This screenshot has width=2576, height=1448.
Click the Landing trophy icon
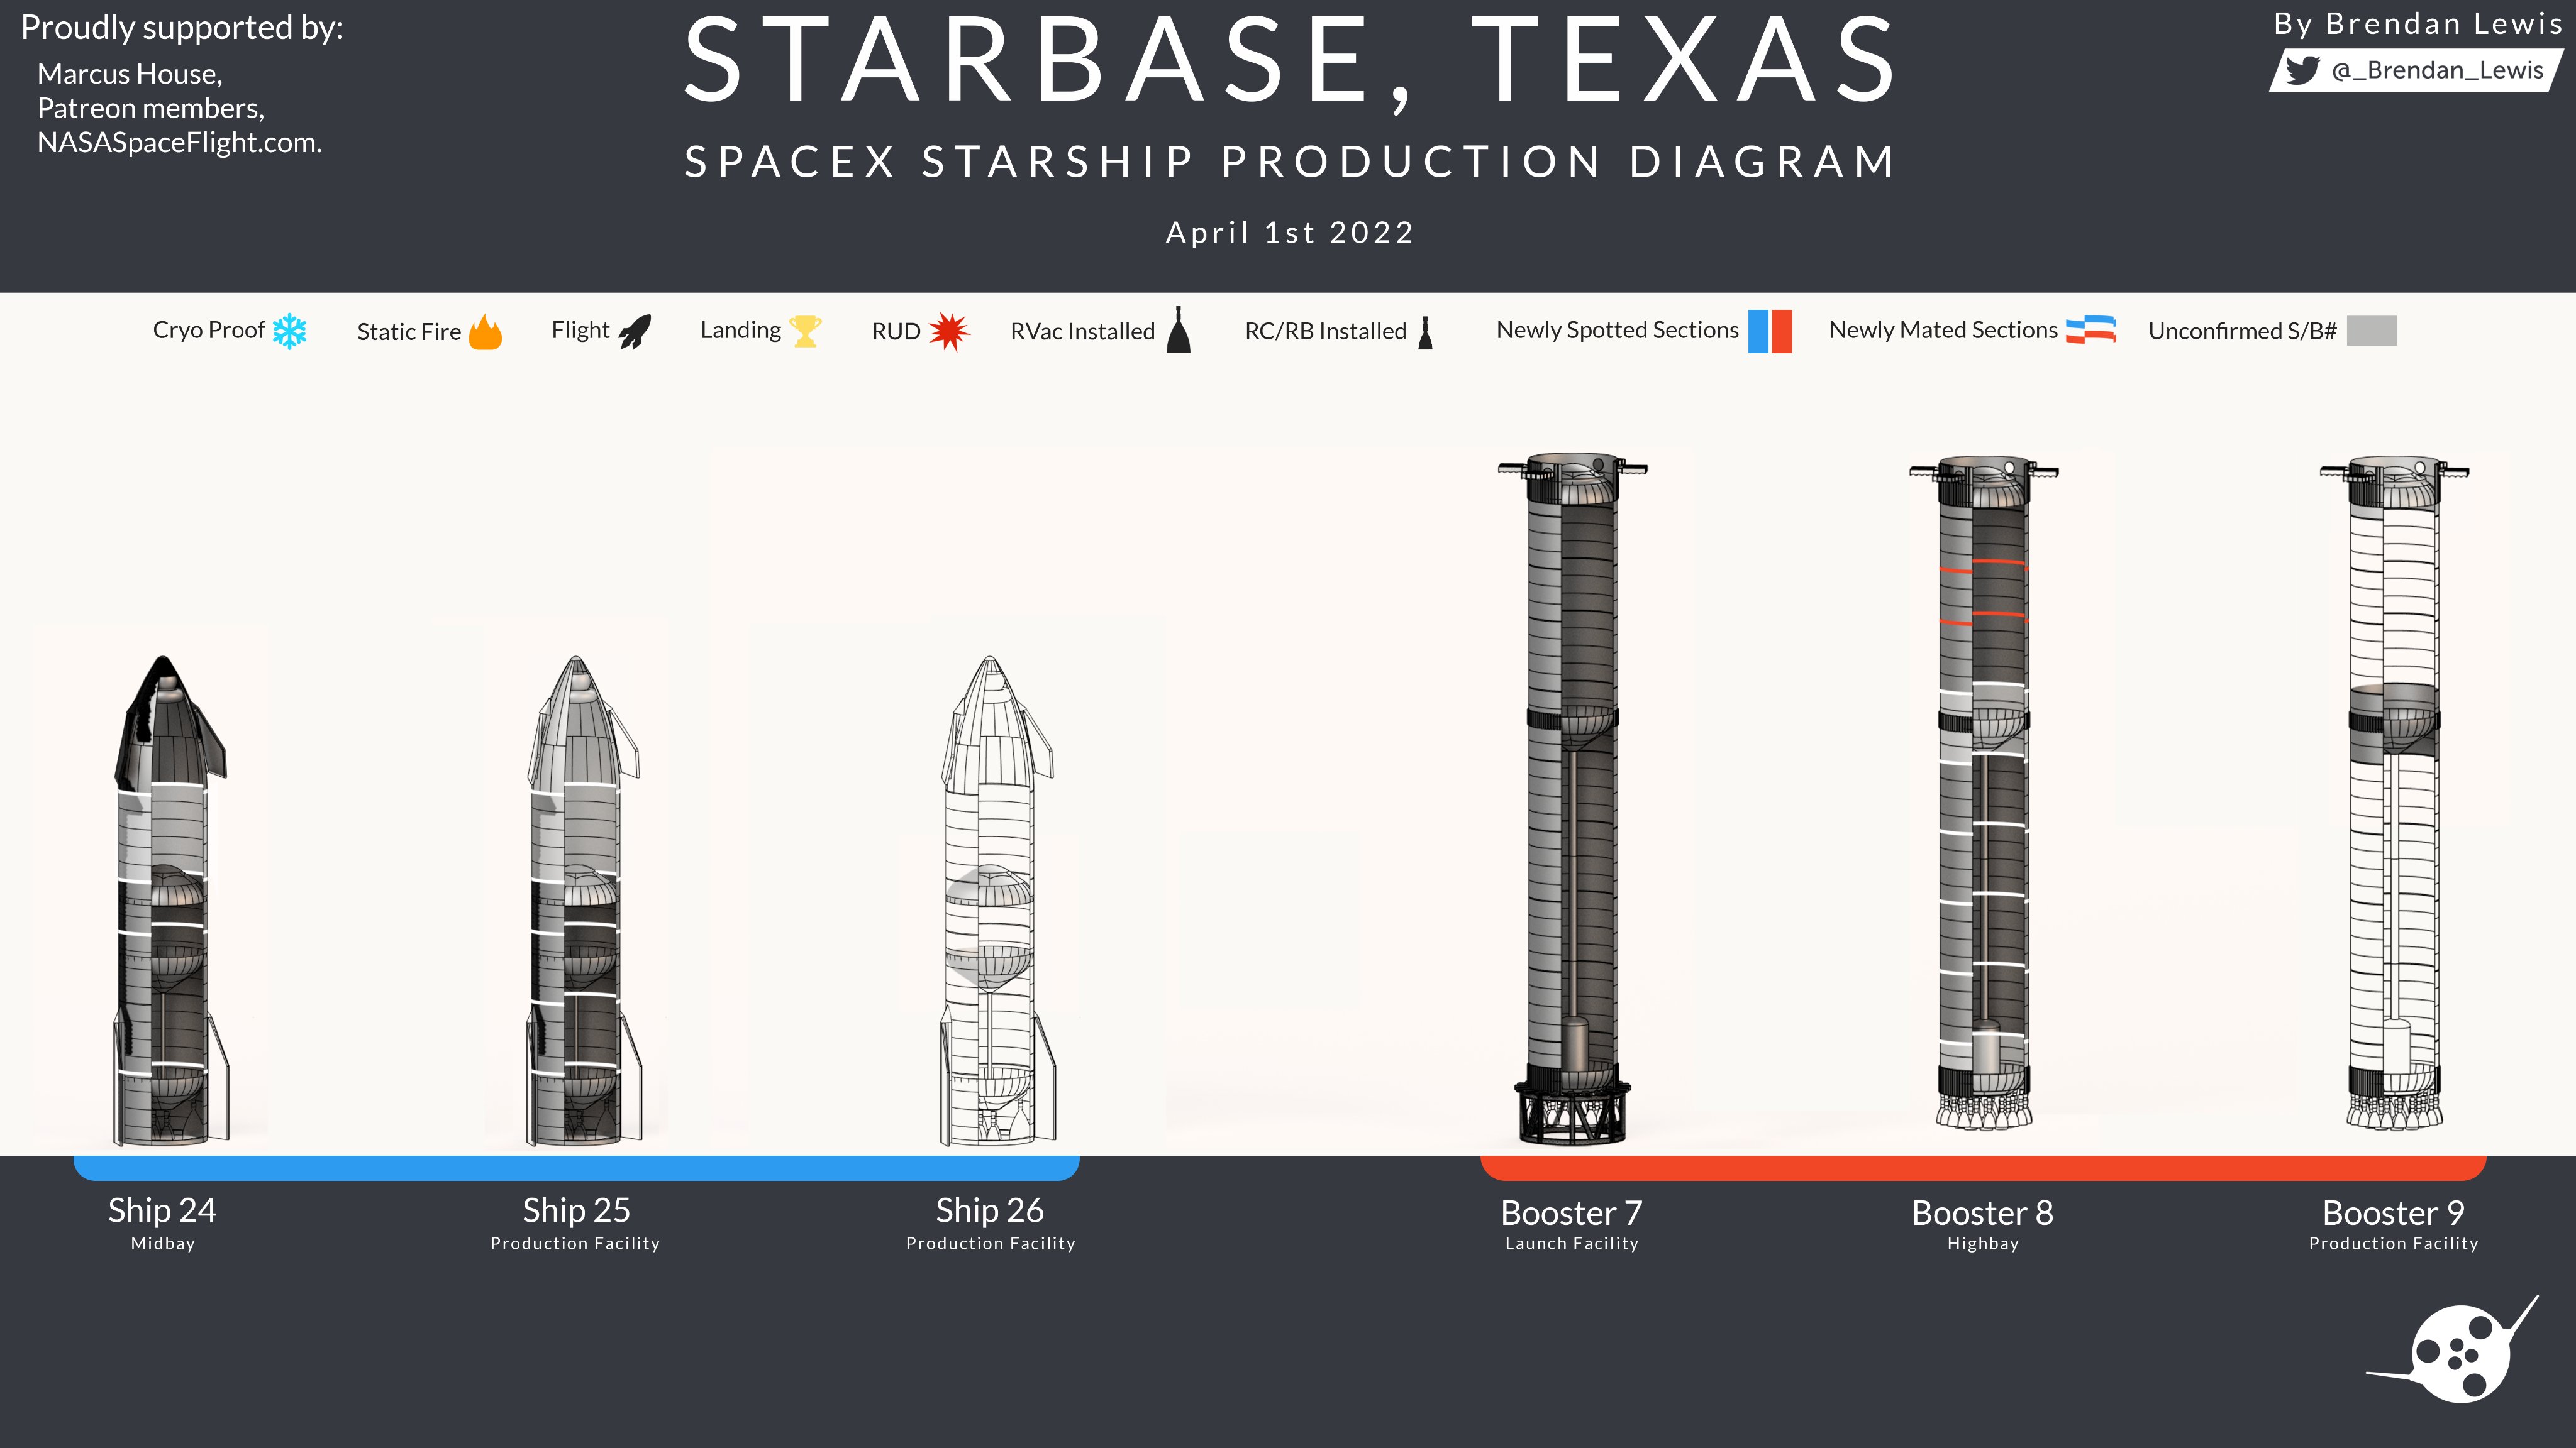coord(805,331)
